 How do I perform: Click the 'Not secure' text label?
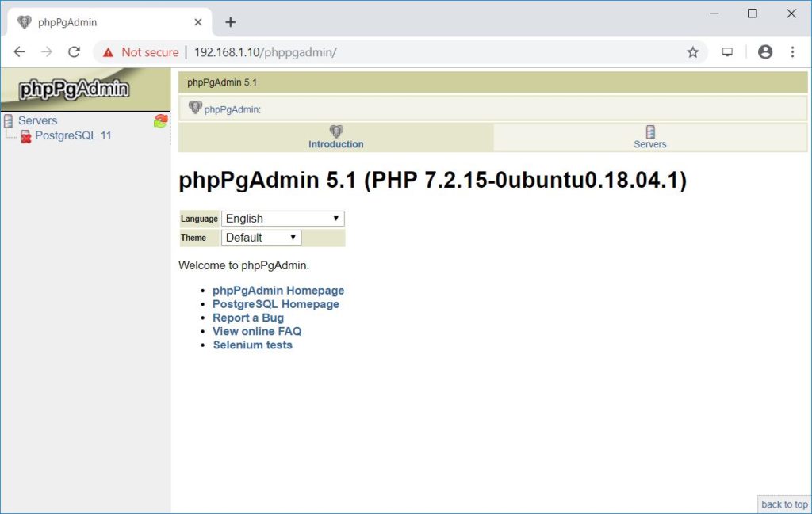click(150, 52)
